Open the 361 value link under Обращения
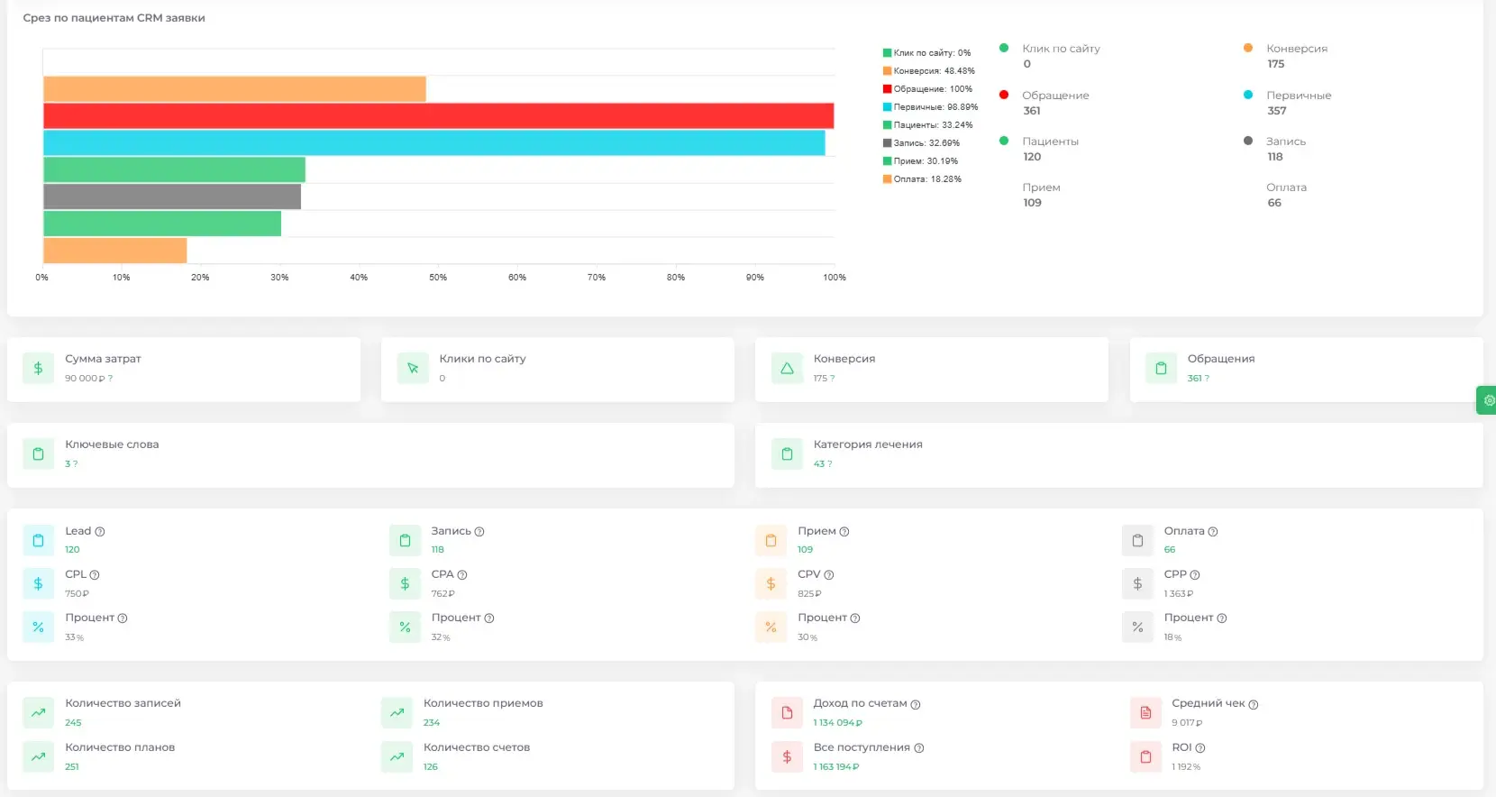 point(1194,379)
